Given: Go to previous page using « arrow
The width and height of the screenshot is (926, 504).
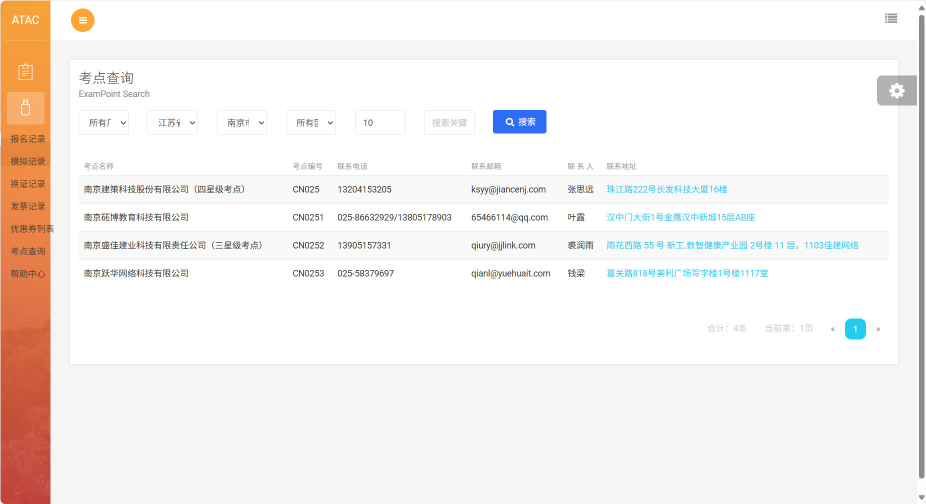Looking at the screenshot, I should click(x=832, y=329).
